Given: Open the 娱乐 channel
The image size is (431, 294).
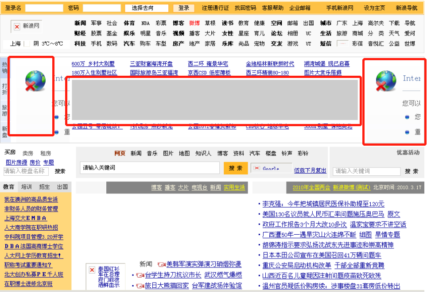Looking at the screenshot, I should (129, 34).
